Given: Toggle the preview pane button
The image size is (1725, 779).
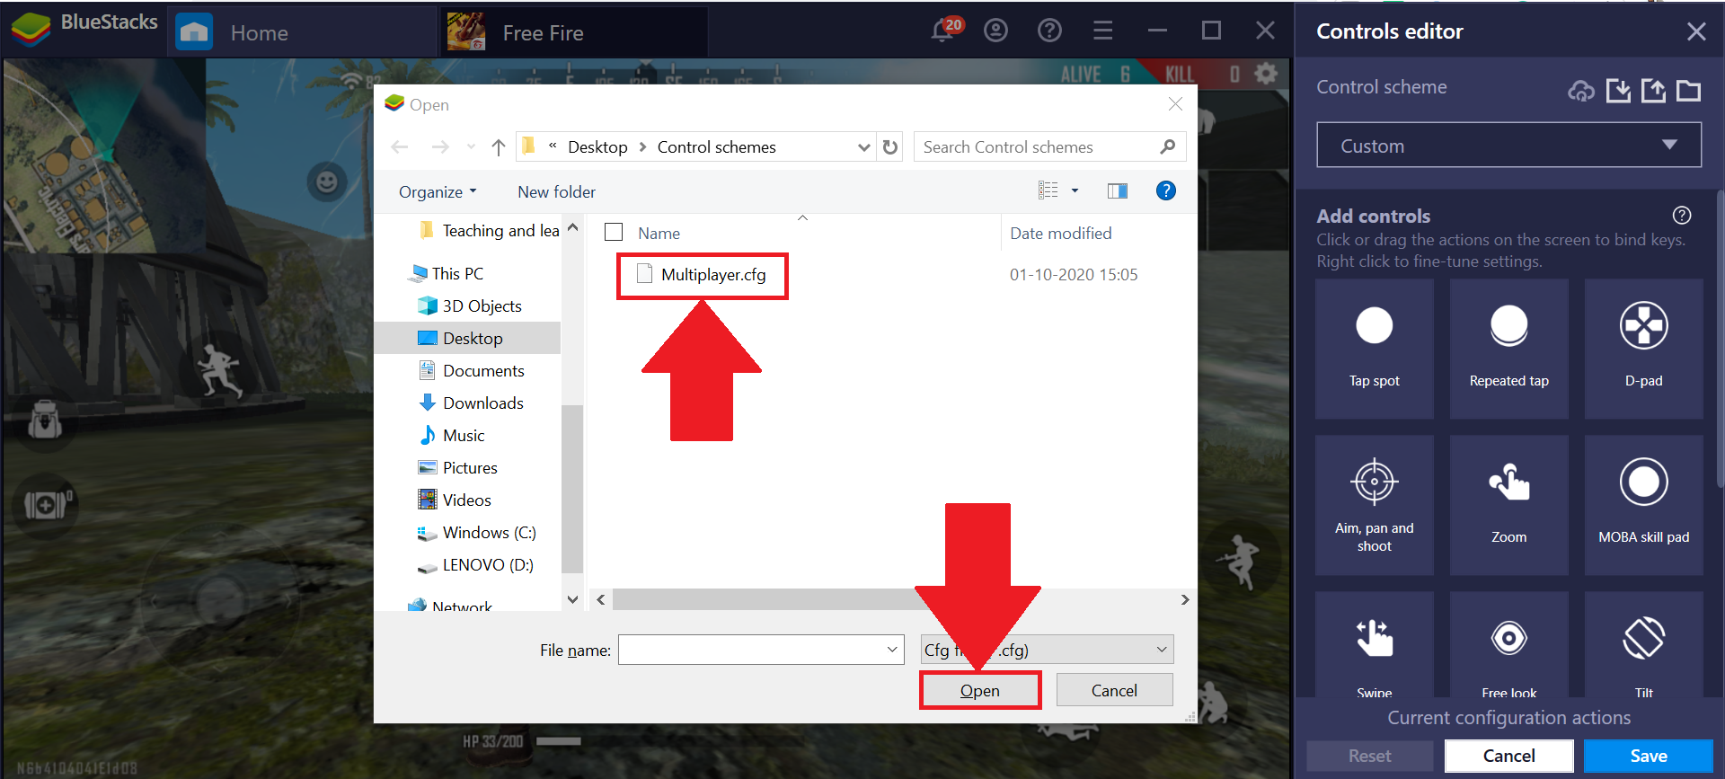Looking at the screenshot, I should (x=1118, y=190).
